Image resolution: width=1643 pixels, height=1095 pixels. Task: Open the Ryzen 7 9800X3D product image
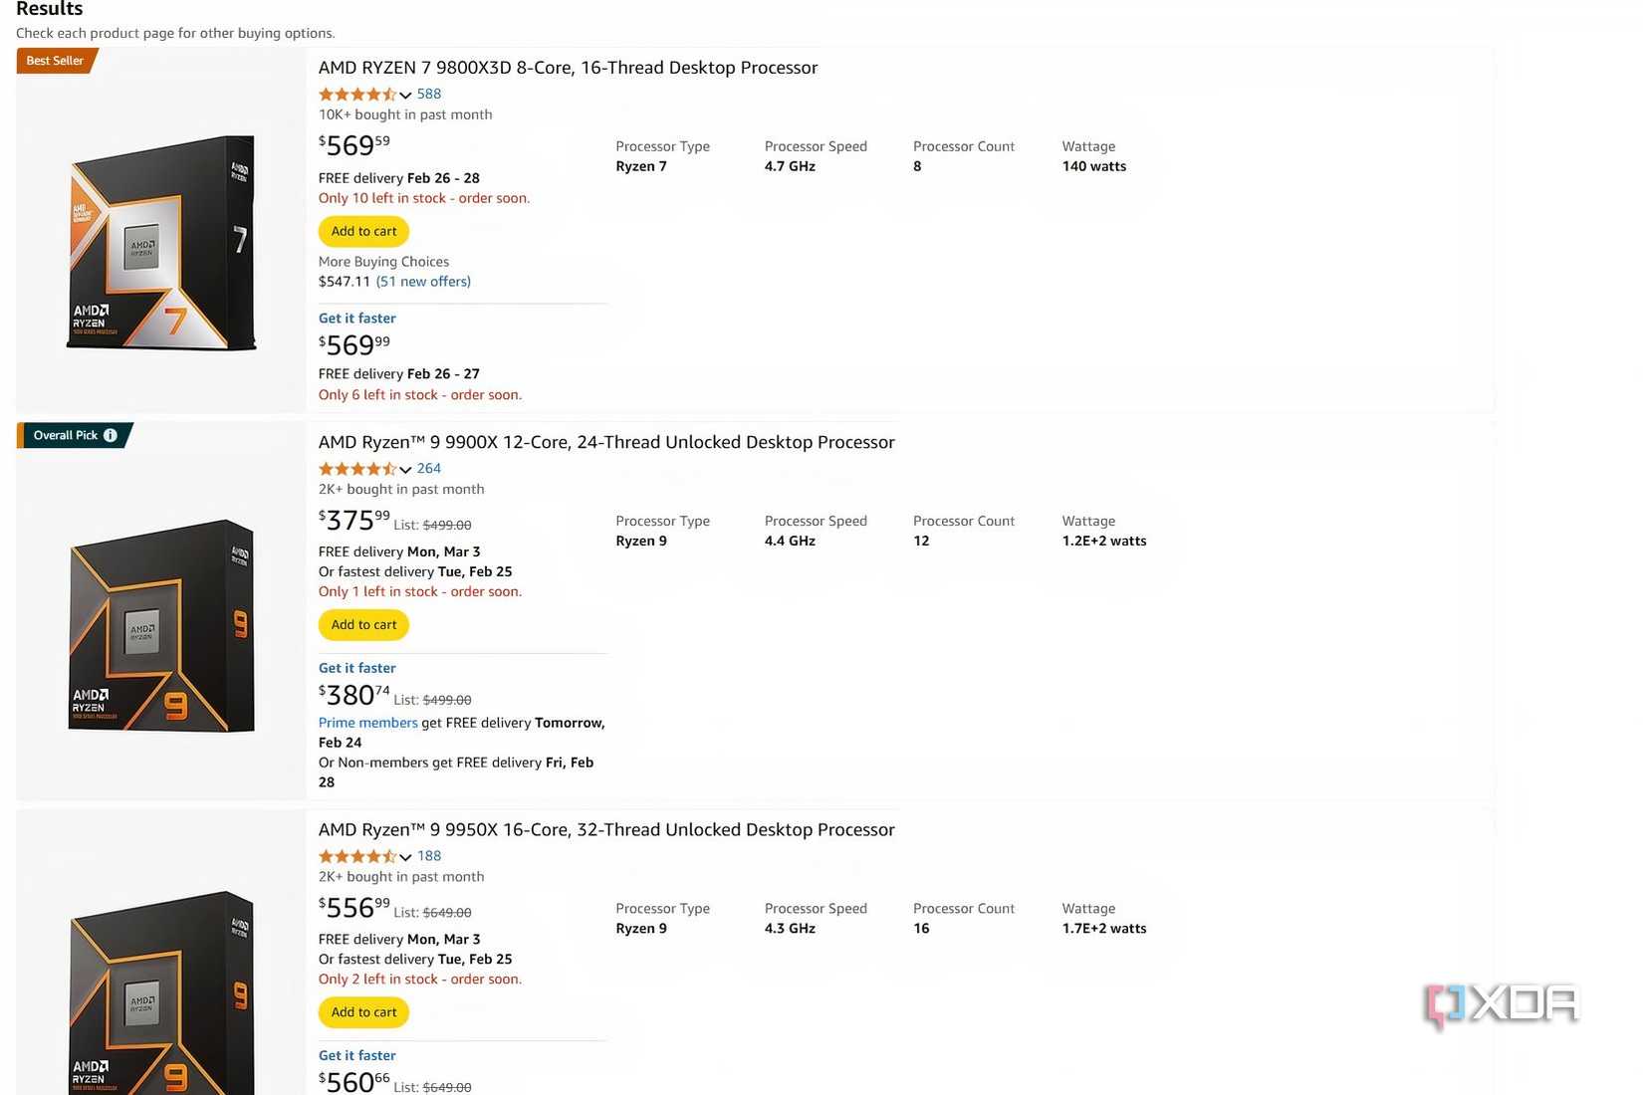click(162, 244)
